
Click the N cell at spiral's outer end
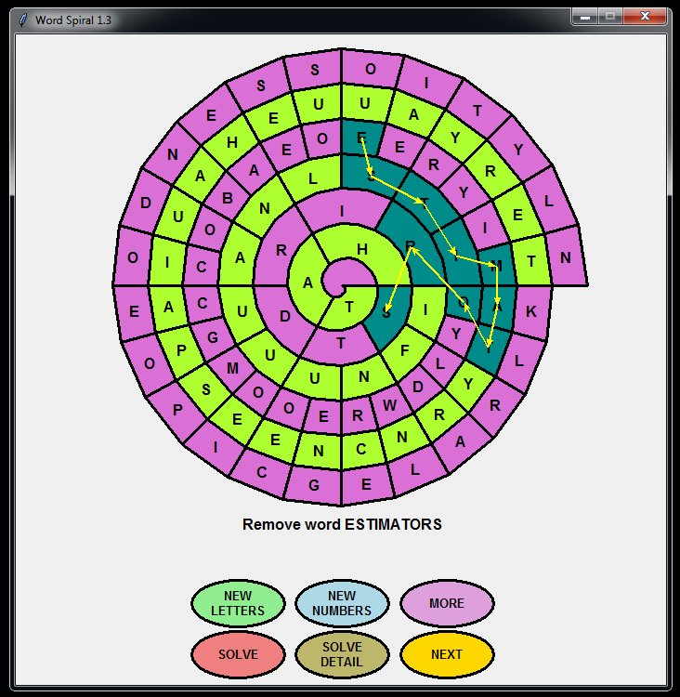565,257
